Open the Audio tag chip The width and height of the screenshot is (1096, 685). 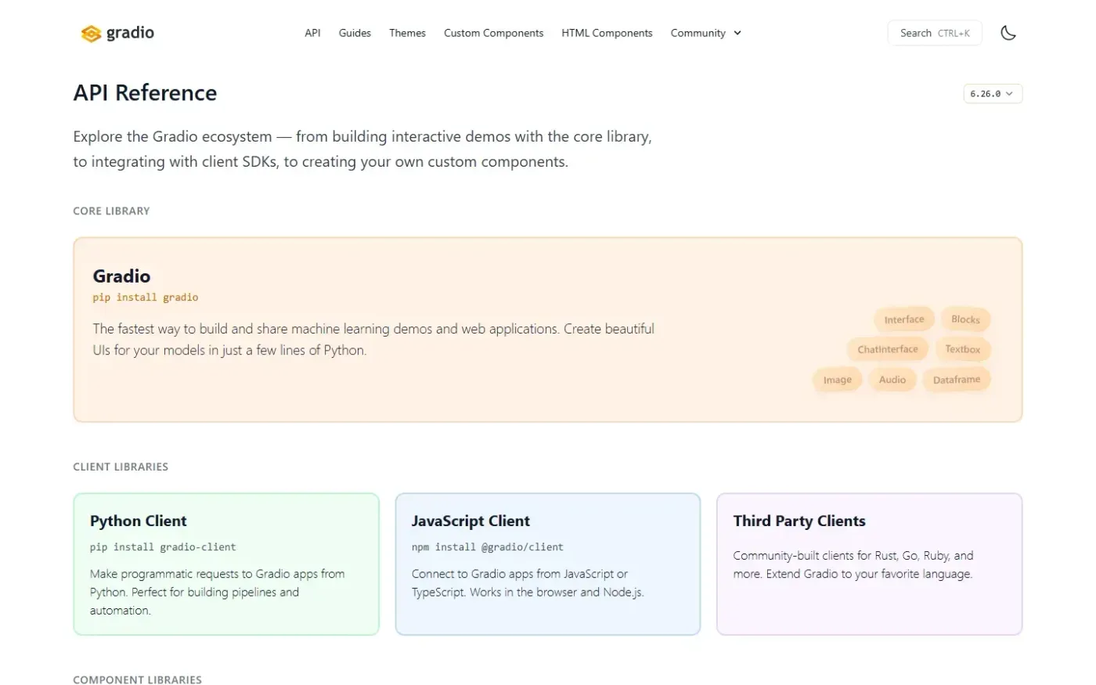(892, 380)
